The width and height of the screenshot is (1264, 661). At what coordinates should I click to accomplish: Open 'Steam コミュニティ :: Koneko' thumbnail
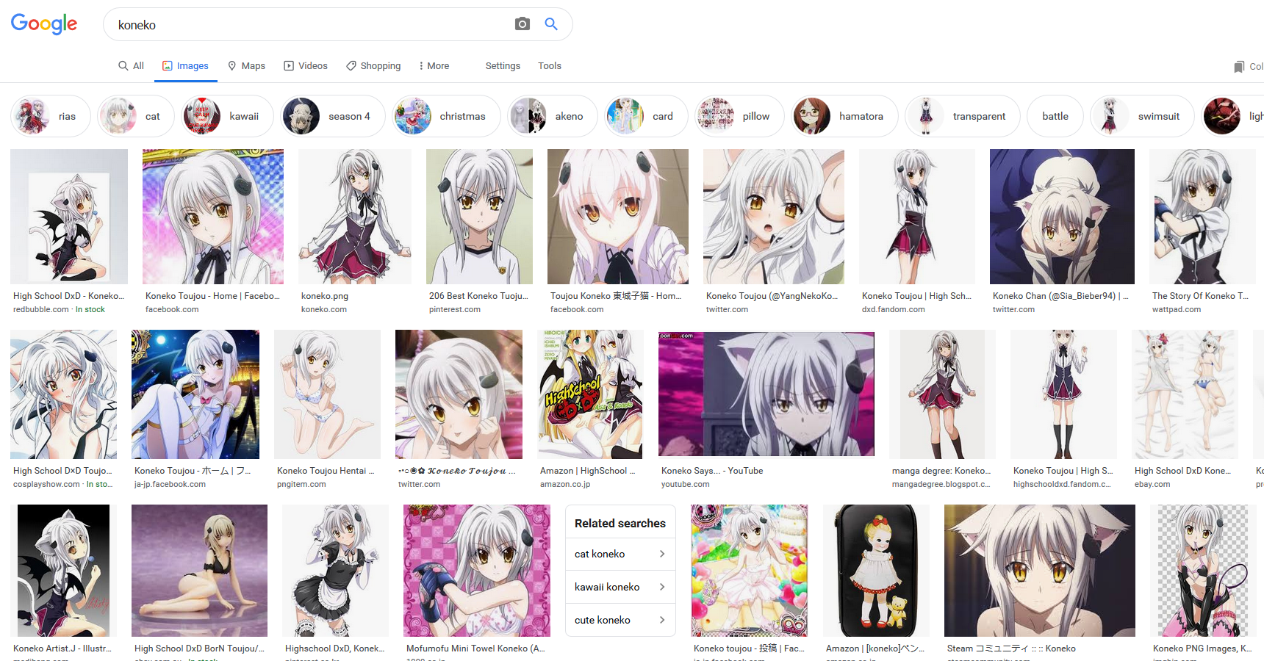tap(1040, 571)
